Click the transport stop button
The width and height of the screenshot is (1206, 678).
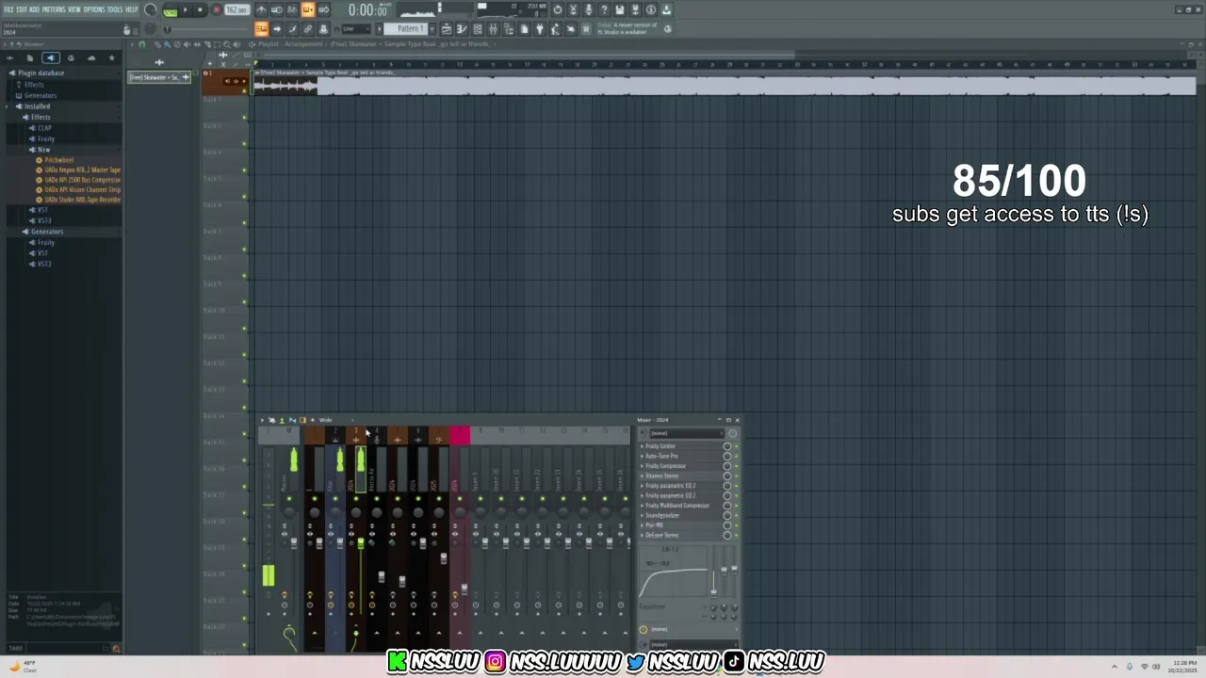(200, 10)
